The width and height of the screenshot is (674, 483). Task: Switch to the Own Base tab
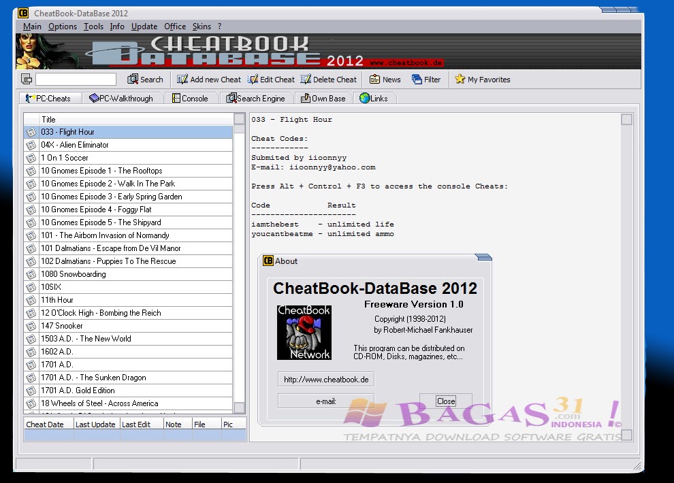pyautogui.click(x=323, y=99)
